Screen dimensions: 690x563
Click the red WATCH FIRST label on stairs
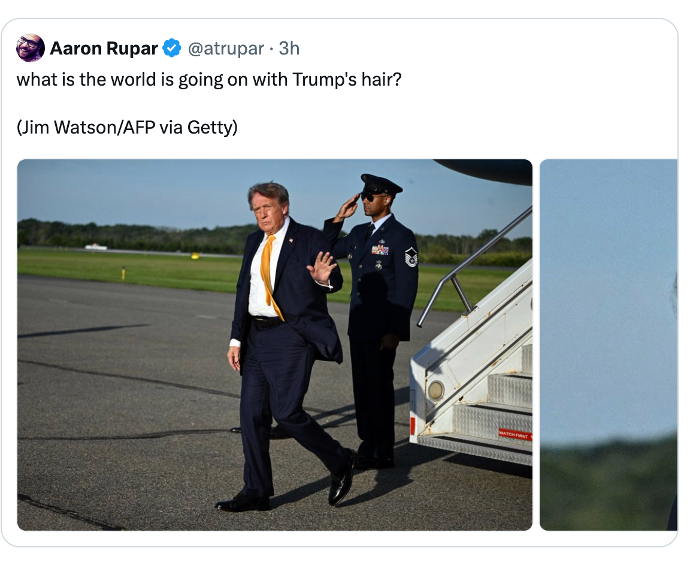tap(515, 434)
